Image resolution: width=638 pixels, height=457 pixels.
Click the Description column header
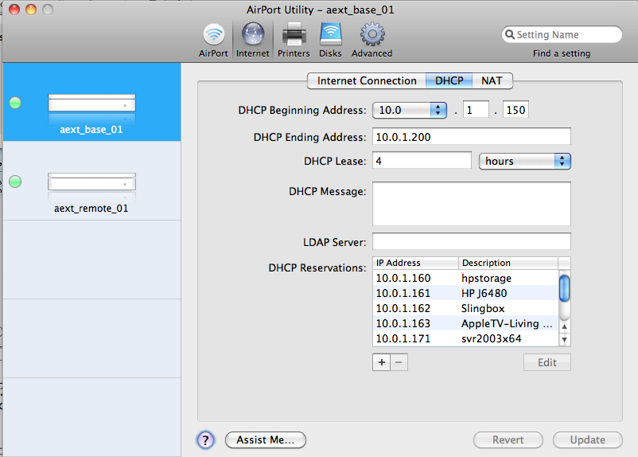508,263
